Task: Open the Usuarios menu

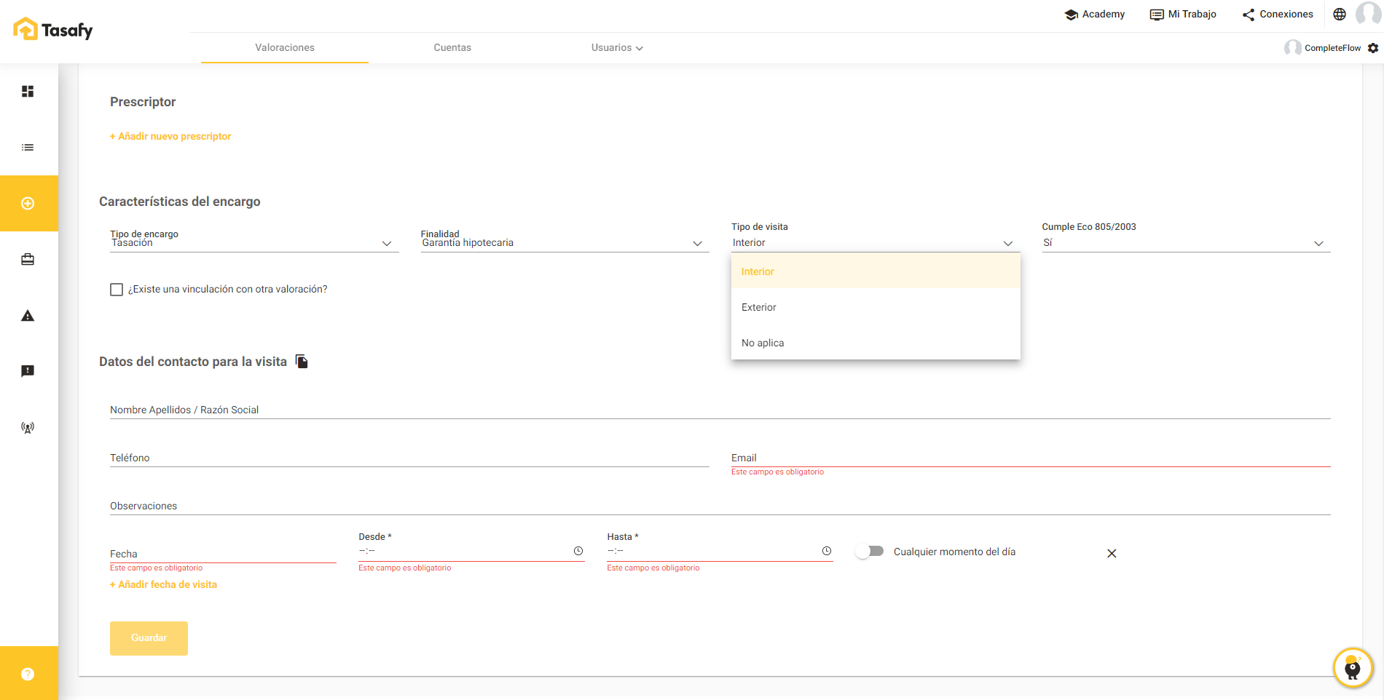Action: point(616,48)
